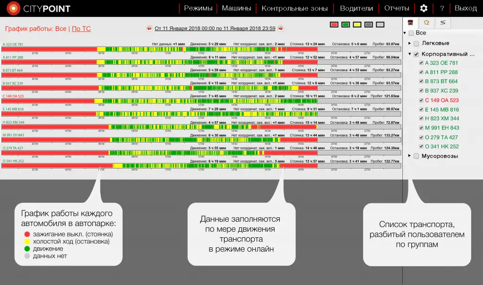Expand the 'Мусоровозы' group arrow
Image resolution: width=483 pixels, height=285 pixels.
[409, 156]
